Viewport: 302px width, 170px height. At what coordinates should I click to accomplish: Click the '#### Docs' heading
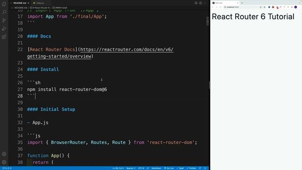[39, 36]
